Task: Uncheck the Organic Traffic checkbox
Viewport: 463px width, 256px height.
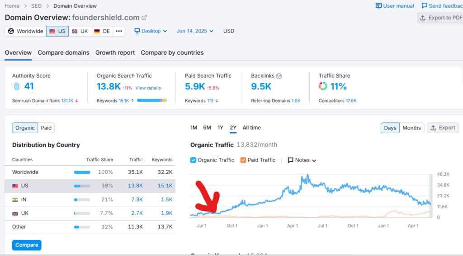Action: (x=194, y=160)
